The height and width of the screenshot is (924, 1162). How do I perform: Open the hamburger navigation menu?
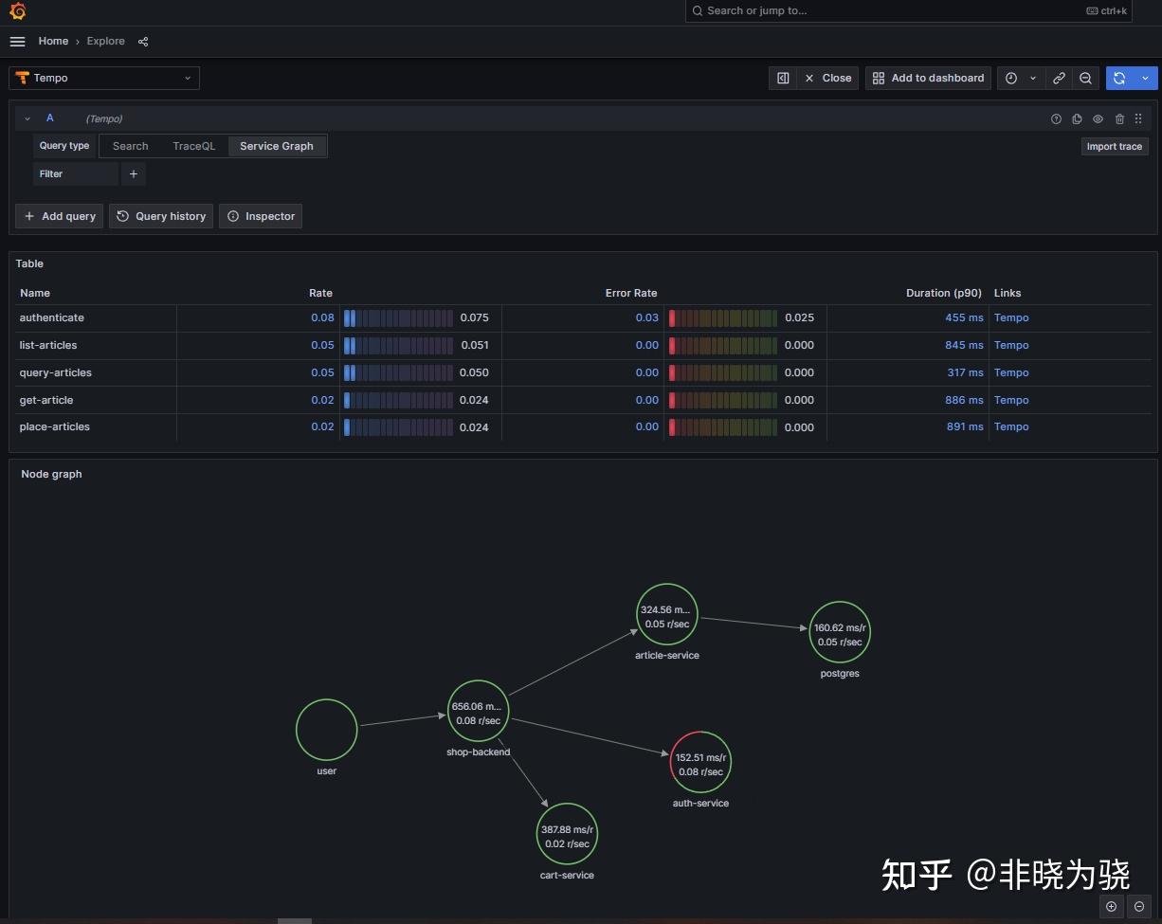click(17, 41)
